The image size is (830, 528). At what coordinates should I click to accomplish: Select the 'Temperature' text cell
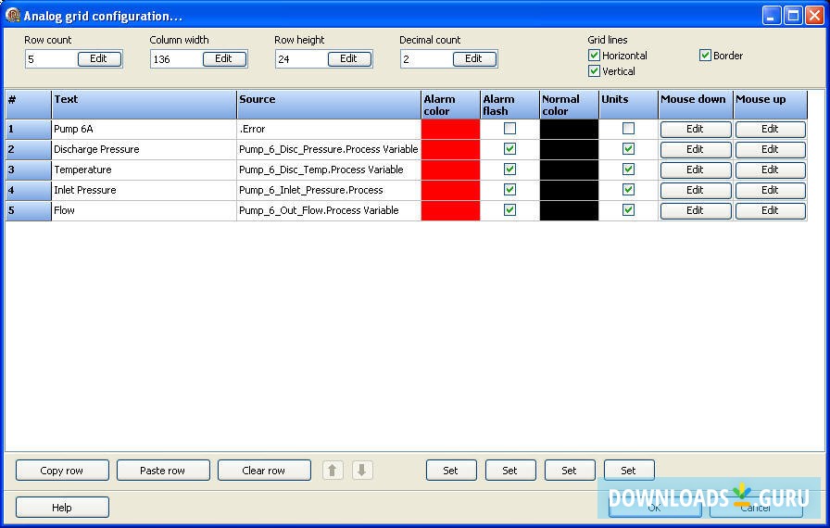click(144, 170)
